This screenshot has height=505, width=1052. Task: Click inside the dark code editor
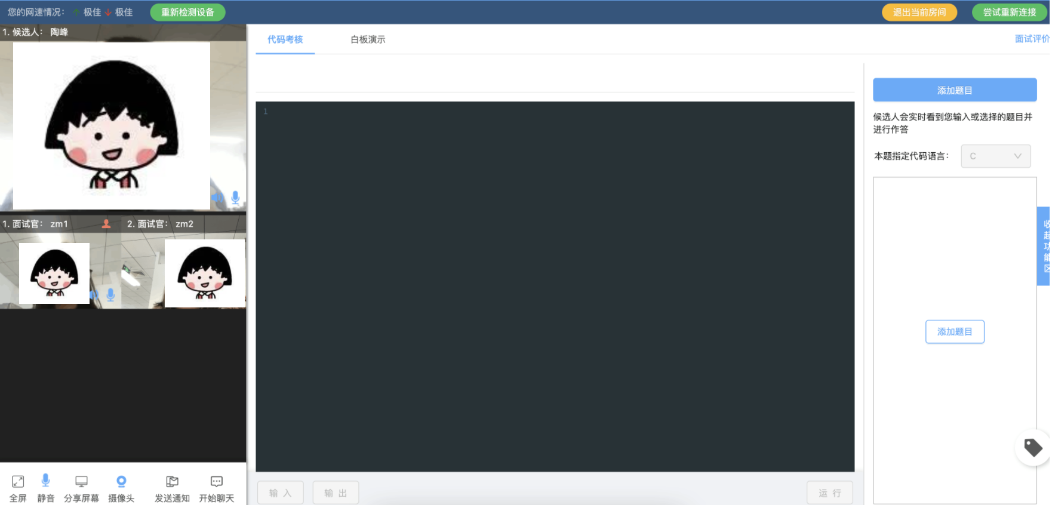point(555,287)
